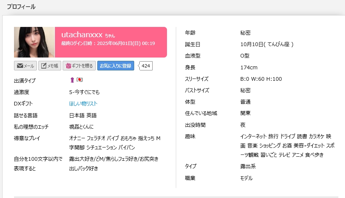Click the 10月10日 birthday value
345x198 pixels.
(266, 44)
